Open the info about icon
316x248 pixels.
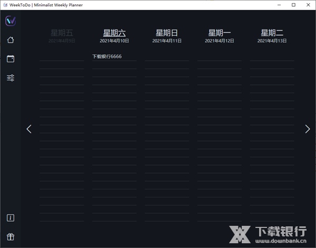coord(11,218)
